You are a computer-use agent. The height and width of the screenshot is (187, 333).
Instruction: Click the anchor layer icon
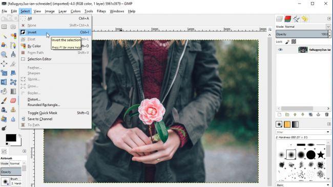[318, 115]
